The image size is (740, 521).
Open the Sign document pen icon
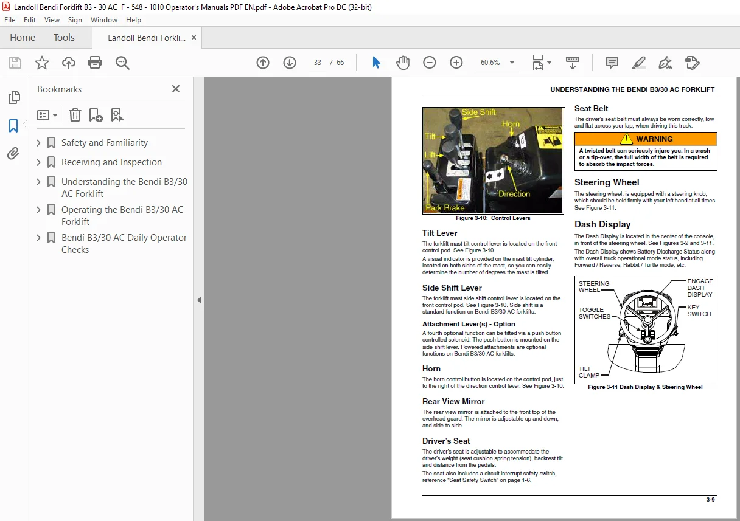[666, 63]
